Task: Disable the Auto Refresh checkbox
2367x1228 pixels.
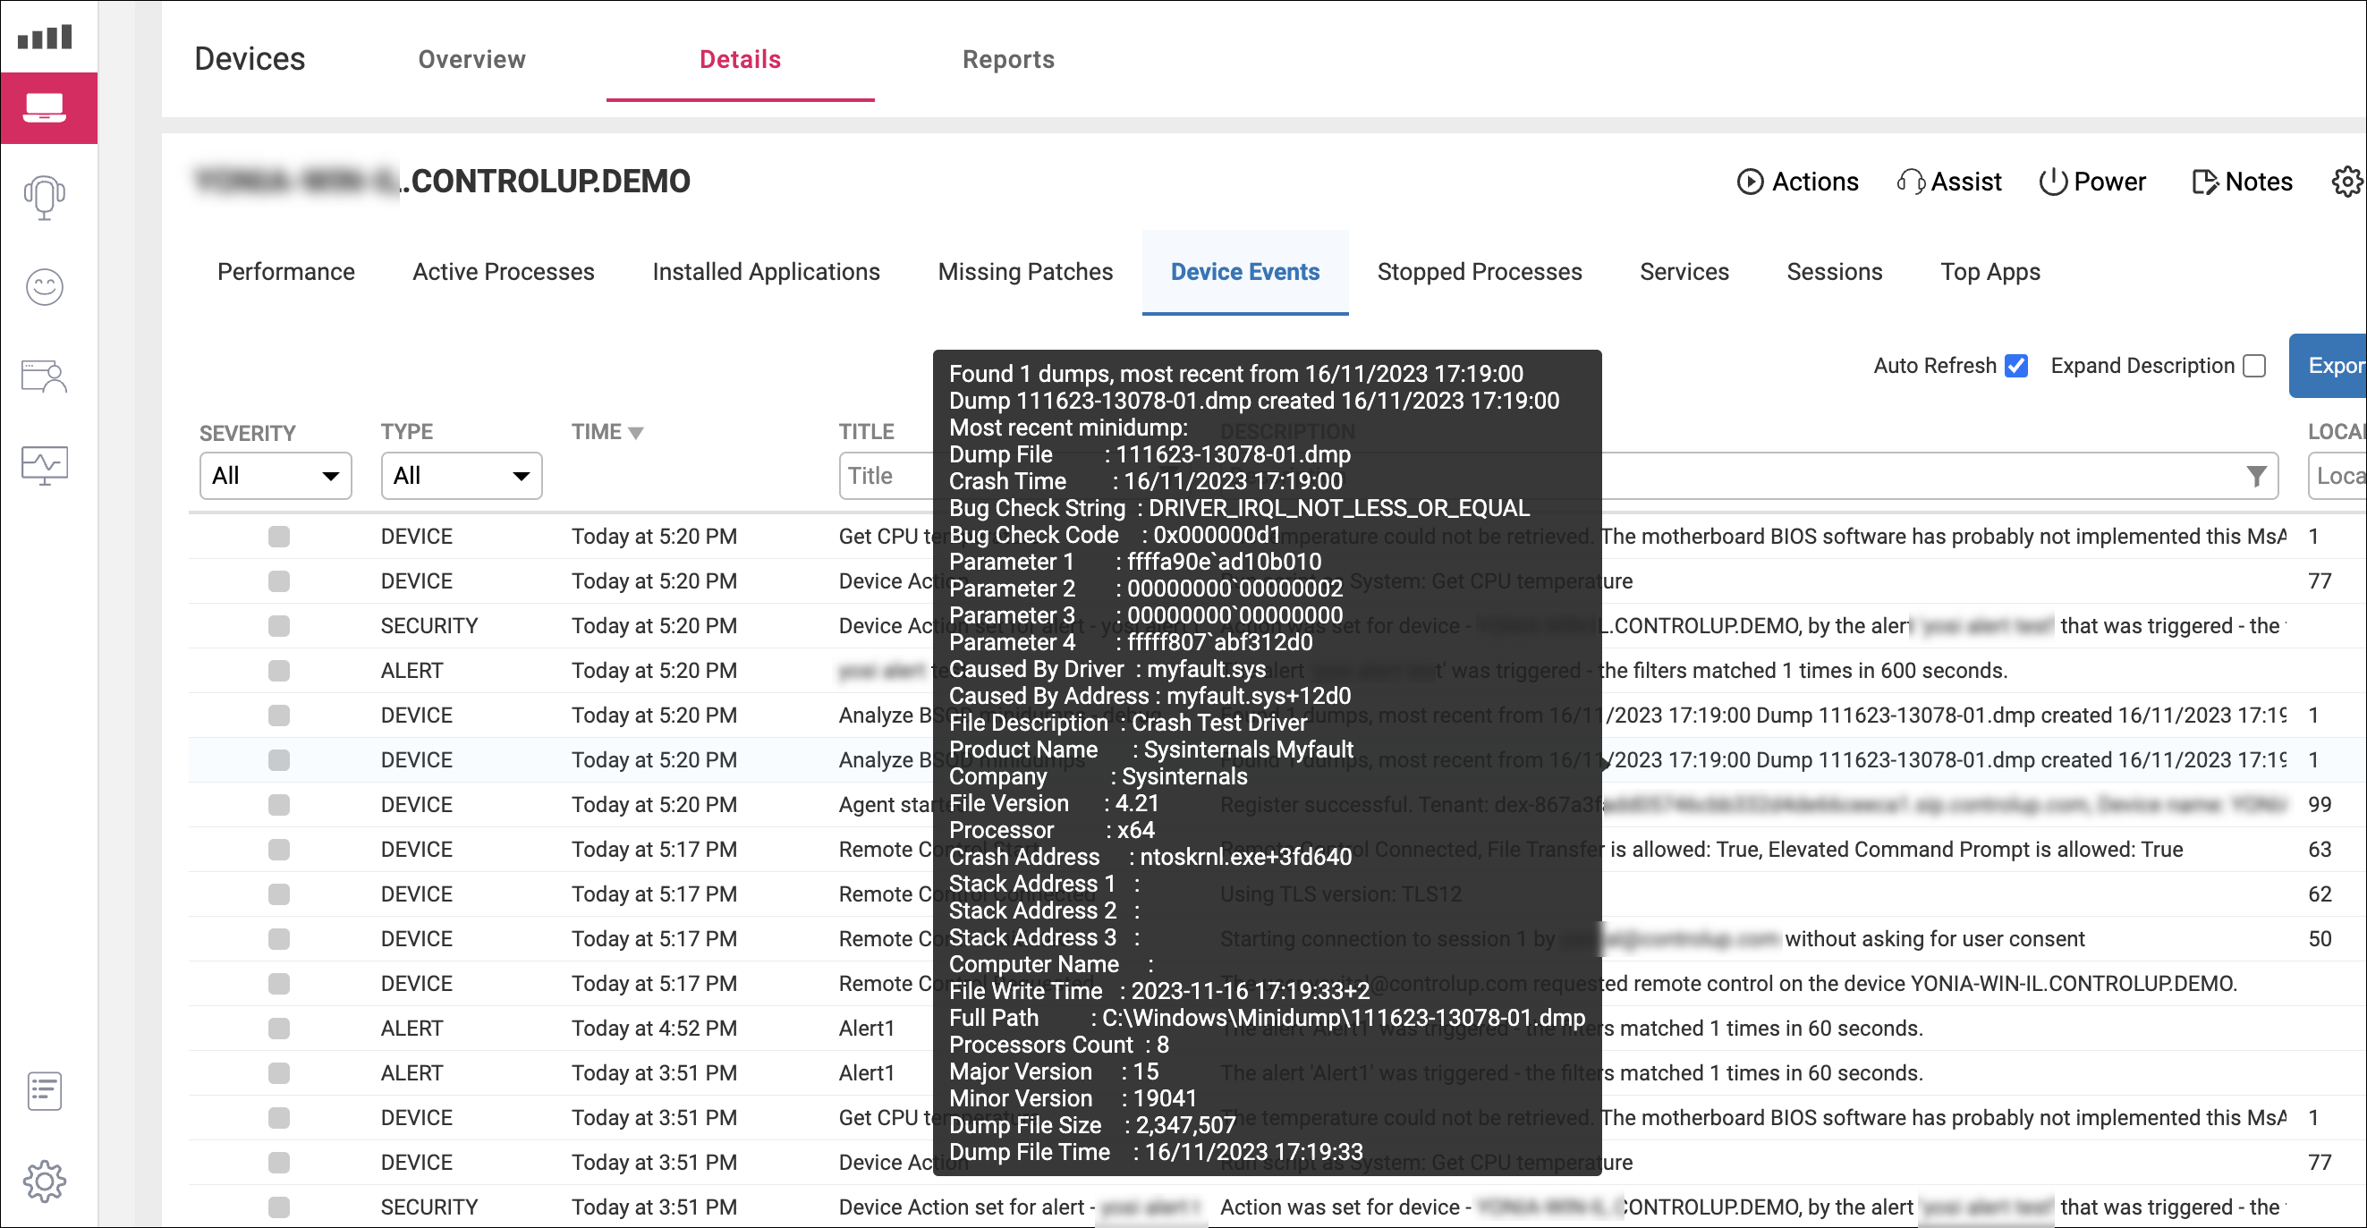Action: tap(2017, 366)
